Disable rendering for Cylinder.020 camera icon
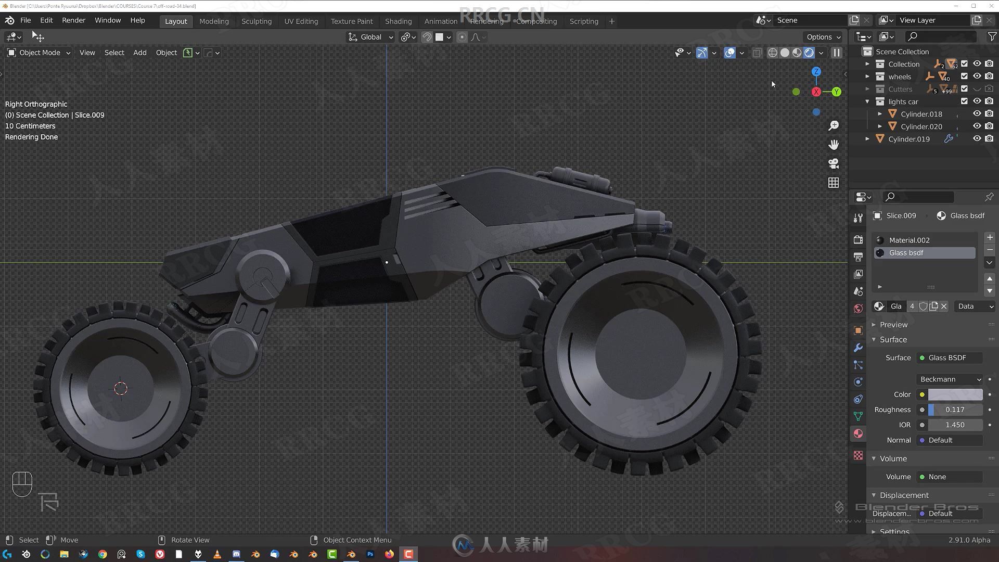 pos(989,126)
